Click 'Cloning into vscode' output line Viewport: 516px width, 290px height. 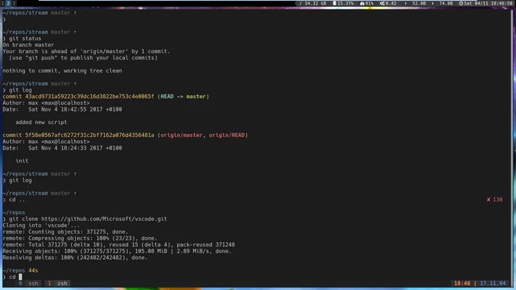pyautogui.click(x=41, y=226)
